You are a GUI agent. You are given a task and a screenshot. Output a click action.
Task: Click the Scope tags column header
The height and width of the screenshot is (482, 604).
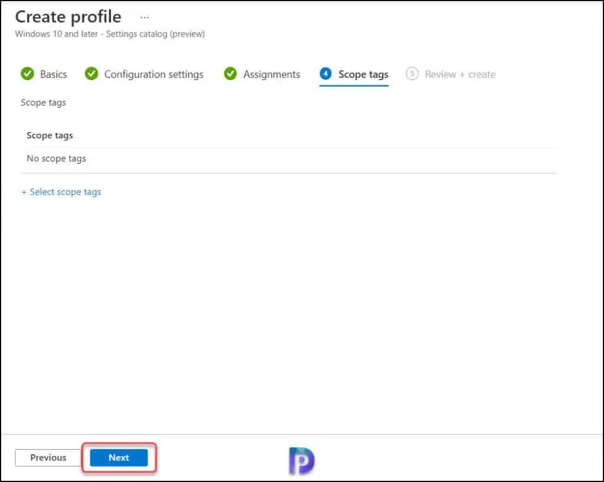(50, 135)
